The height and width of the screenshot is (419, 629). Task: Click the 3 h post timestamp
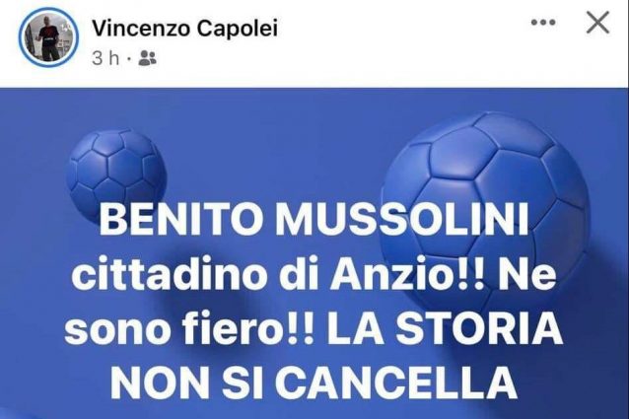105,58
